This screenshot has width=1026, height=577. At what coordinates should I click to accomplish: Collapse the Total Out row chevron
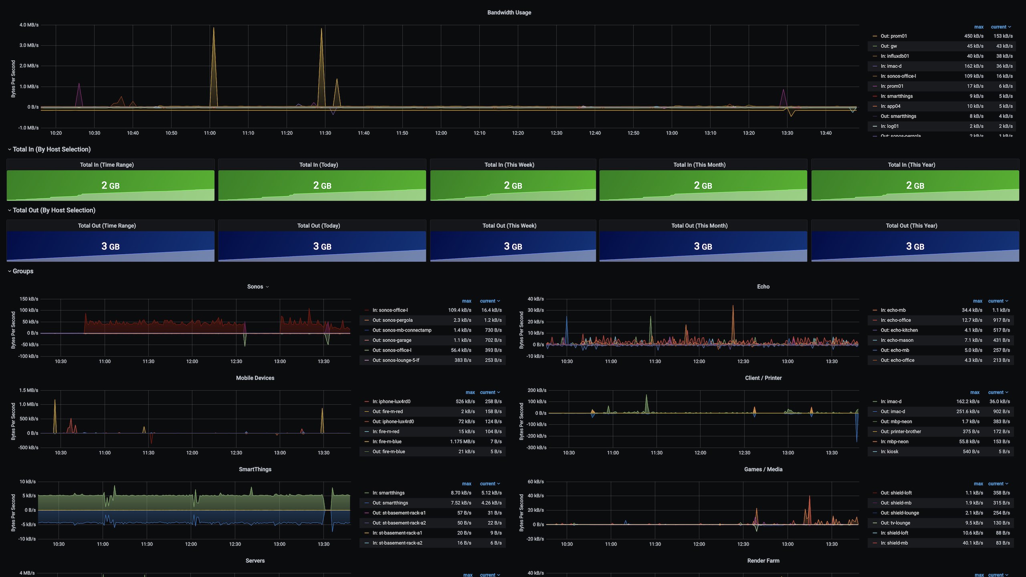(x=9, y=210)
